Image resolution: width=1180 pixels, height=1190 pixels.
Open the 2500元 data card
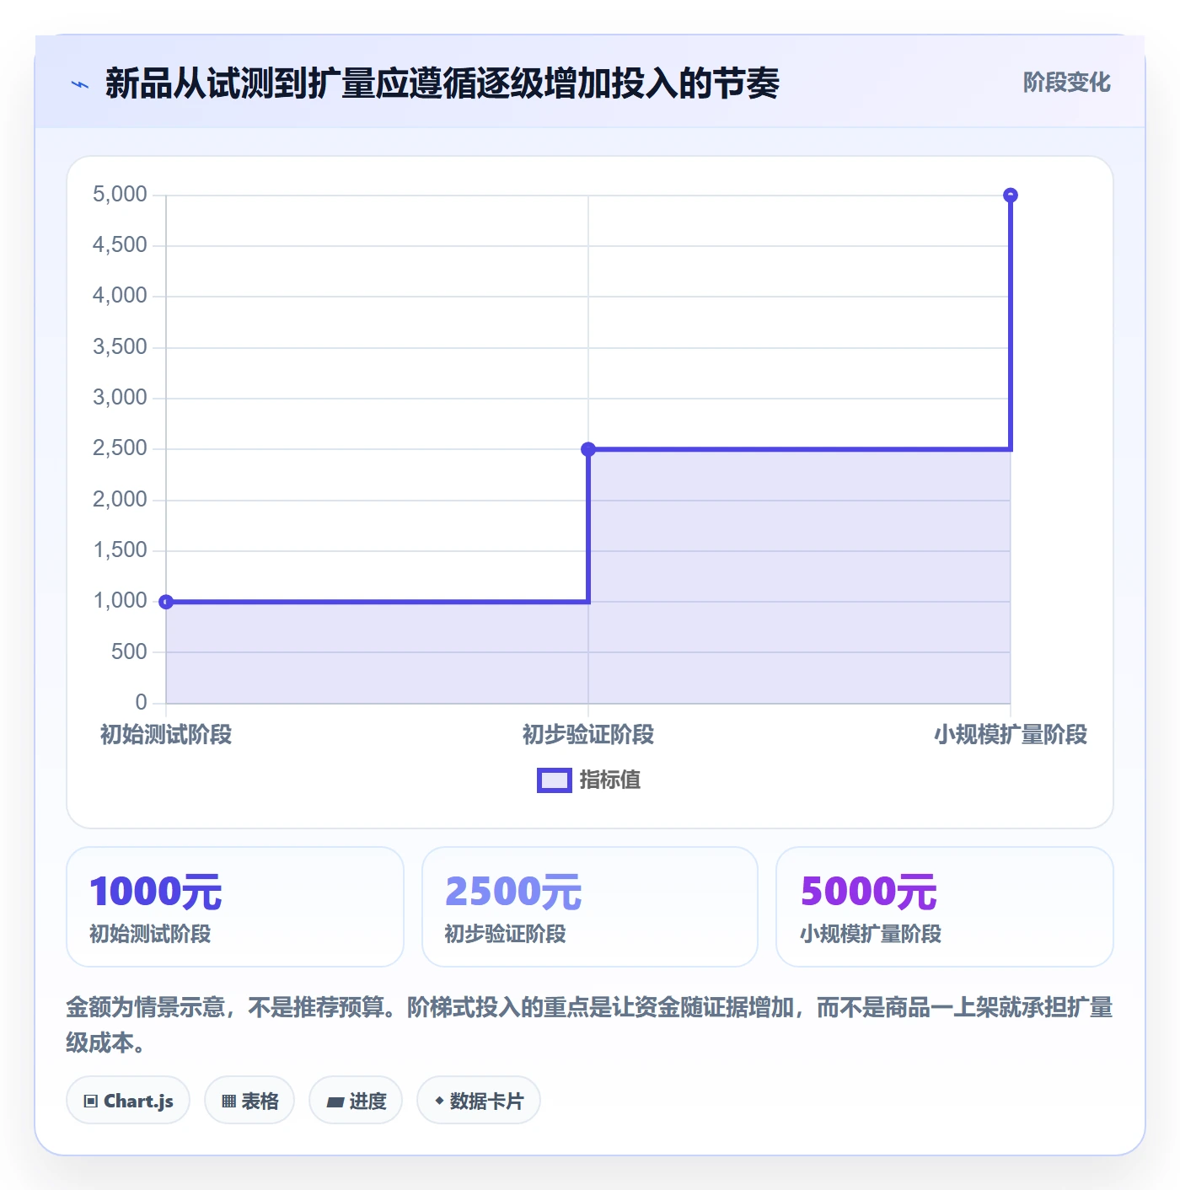click(x=590, y=907)
